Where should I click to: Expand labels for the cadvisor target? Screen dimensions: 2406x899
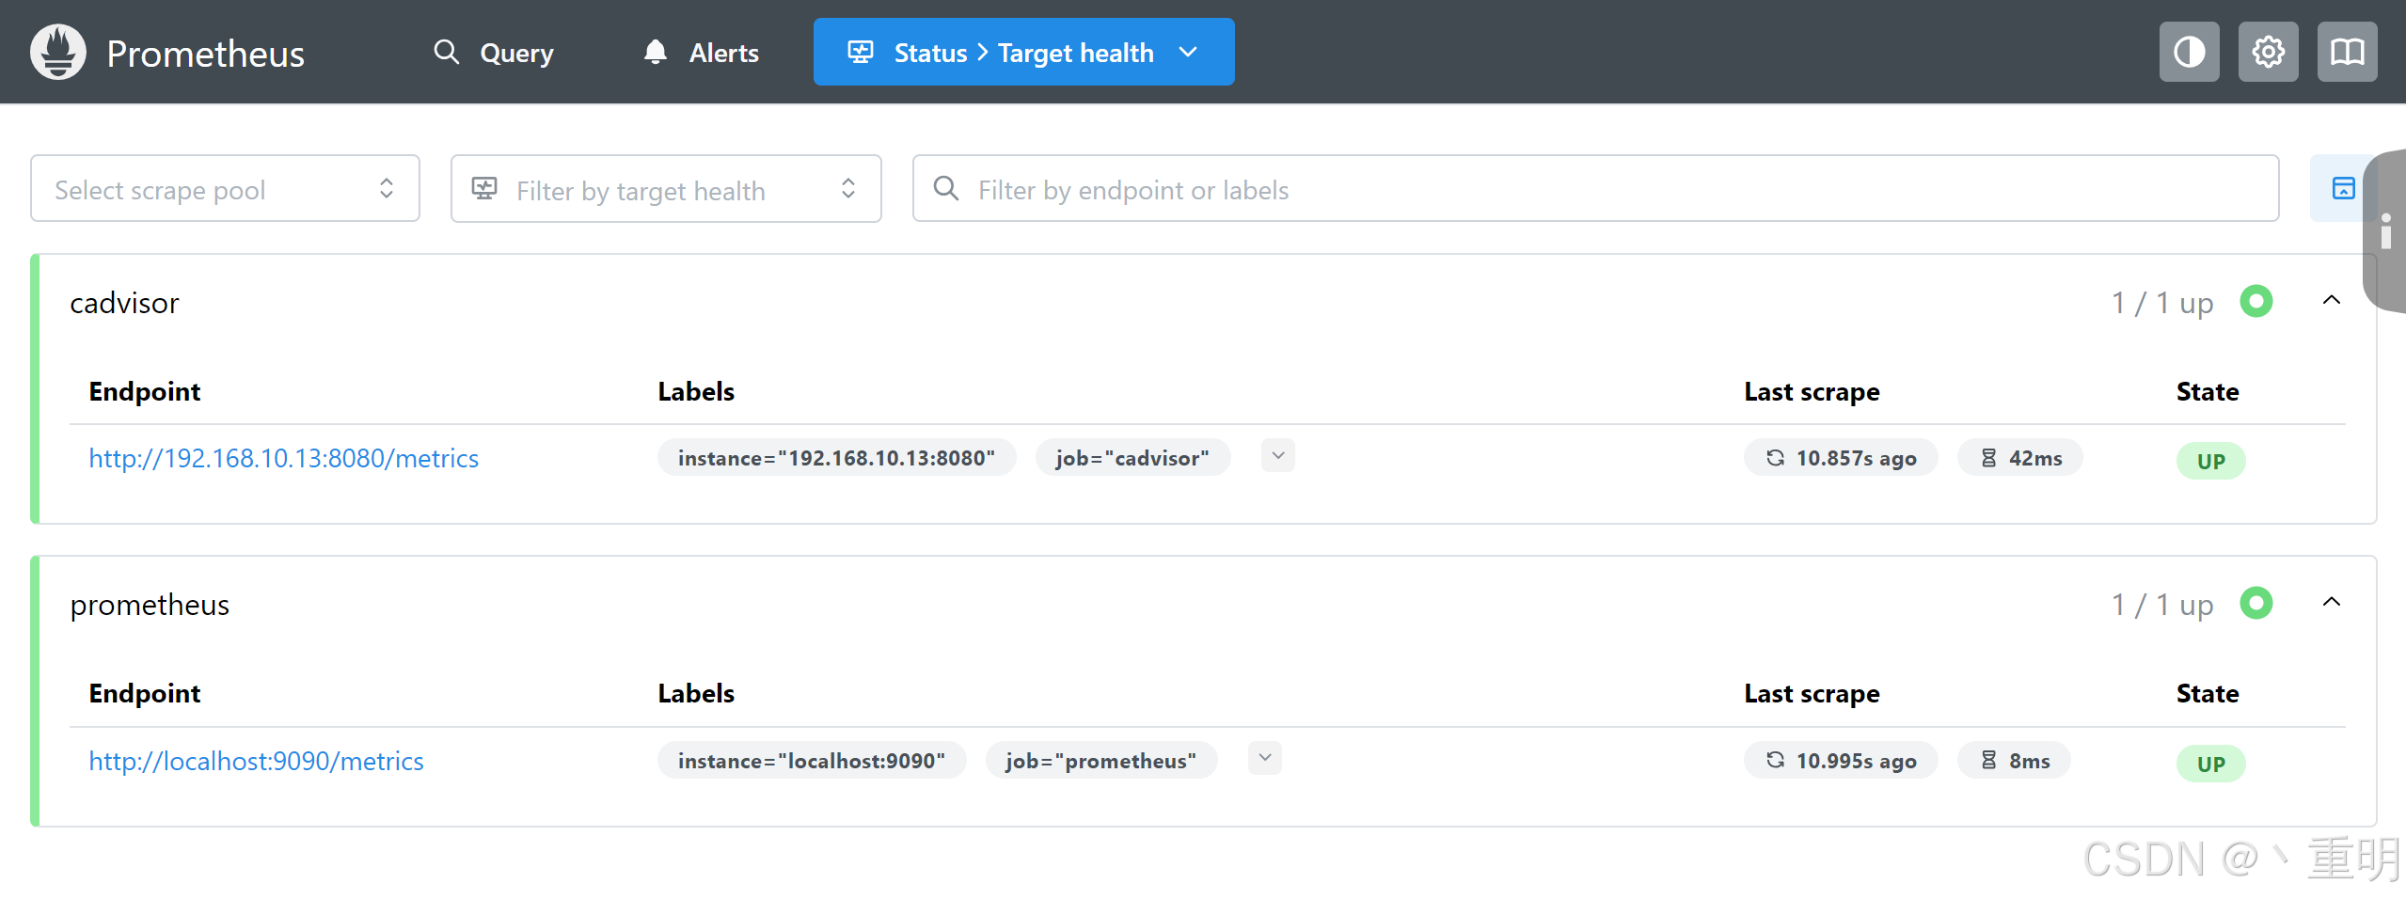[x=1277, y=456]
